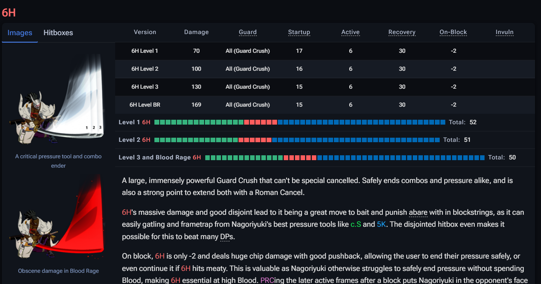Click startup value 17
This screenshot has width=541, height=284.
coord(299,51)
